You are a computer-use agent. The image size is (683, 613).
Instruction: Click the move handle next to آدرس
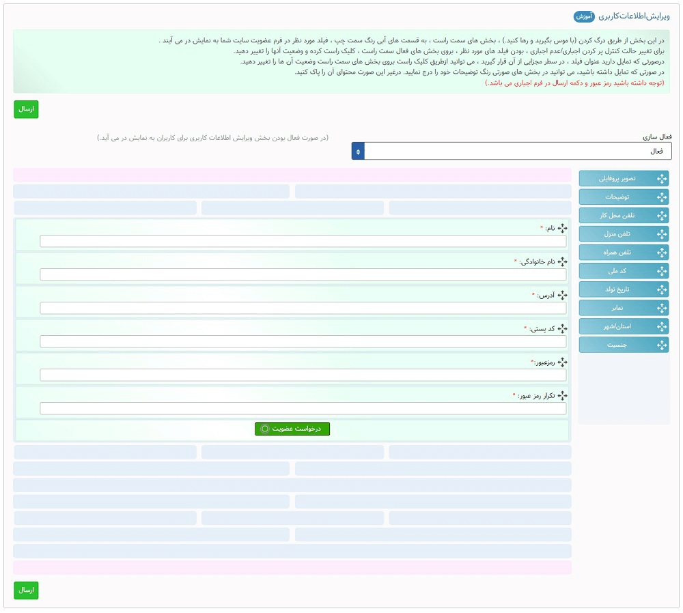pyautogui.click(x=562, y=295)
